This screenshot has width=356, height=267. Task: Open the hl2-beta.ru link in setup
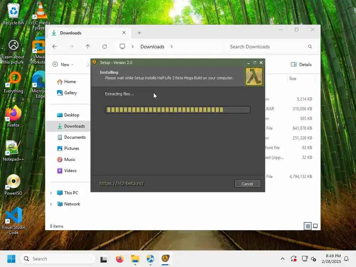pos(122,184)
